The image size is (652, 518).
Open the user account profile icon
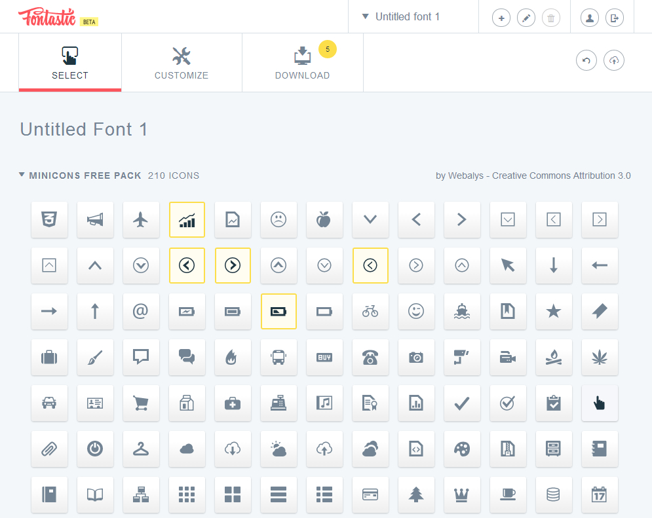[x=590, y=18]
